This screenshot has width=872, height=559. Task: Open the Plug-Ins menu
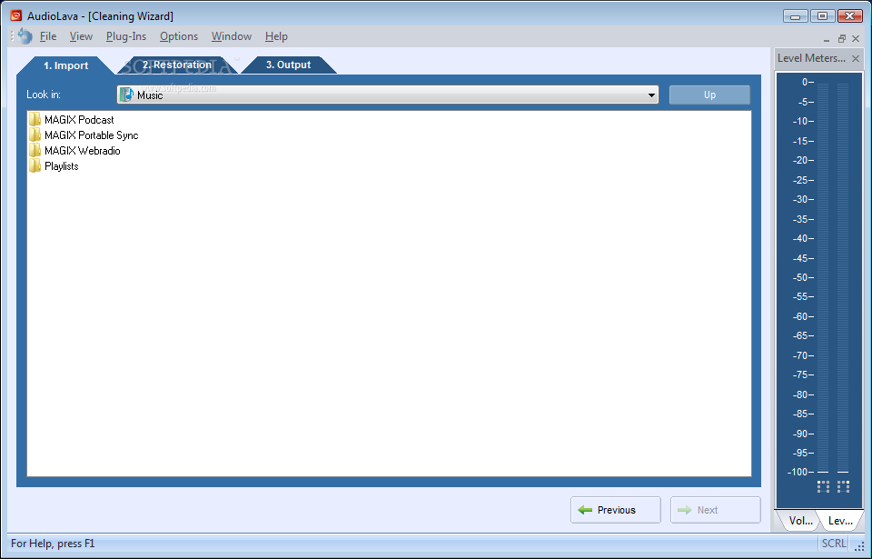(125, 36)
